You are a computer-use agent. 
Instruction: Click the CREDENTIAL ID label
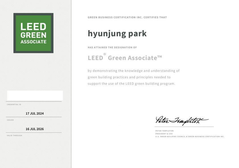point(14,105)
